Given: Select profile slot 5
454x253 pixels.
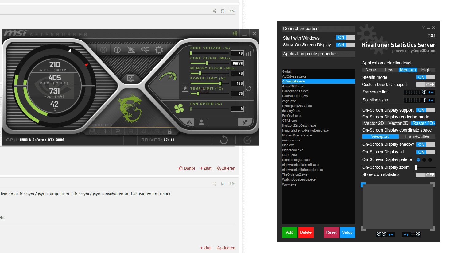Looking at the screenshot, I should pos(157,132).
